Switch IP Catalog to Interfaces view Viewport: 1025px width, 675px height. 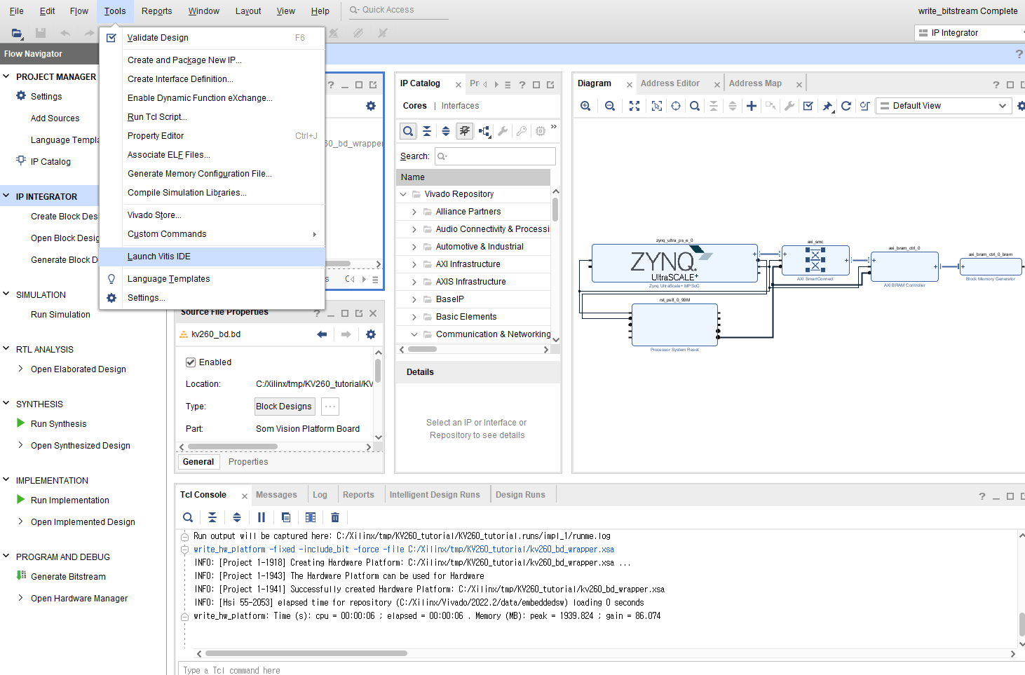point(460,106)
